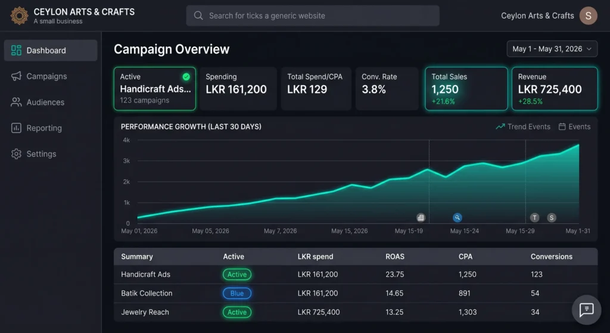The width and height of the screenshot is (610, 333).
Task: Open the user avatar S
Action: 588,15
